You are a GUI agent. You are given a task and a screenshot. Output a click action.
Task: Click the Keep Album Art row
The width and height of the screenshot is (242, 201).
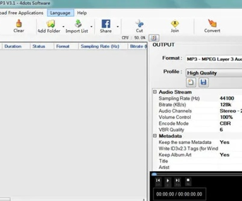[x=197, y=155]
